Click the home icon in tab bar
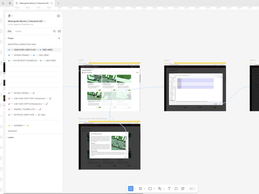This screenshot has height=194, width=259. (x=3, y=3)
